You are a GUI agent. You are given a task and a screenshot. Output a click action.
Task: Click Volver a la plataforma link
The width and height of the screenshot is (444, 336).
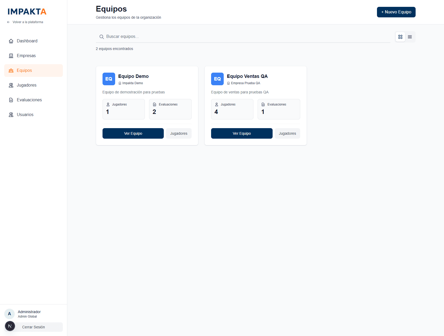point(28,22)
